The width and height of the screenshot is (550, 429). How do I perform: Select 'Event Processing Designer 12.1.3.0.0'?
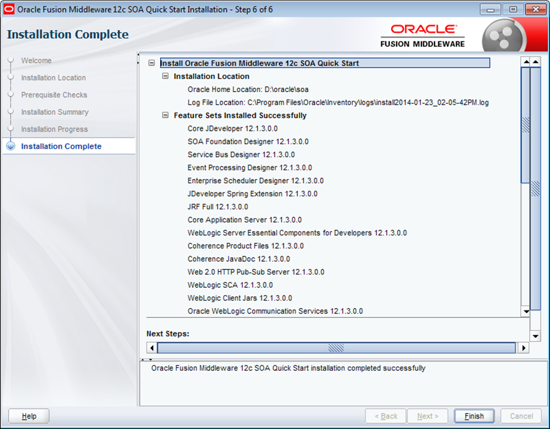250,167
